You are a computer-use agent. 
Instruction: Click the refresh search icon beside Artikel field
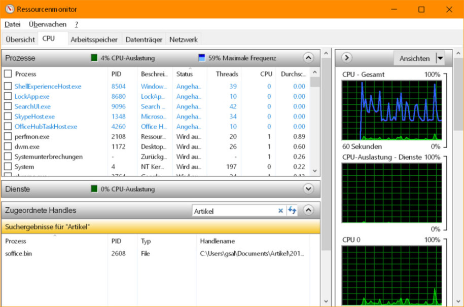pyautogui.click(x=293, y=210)
